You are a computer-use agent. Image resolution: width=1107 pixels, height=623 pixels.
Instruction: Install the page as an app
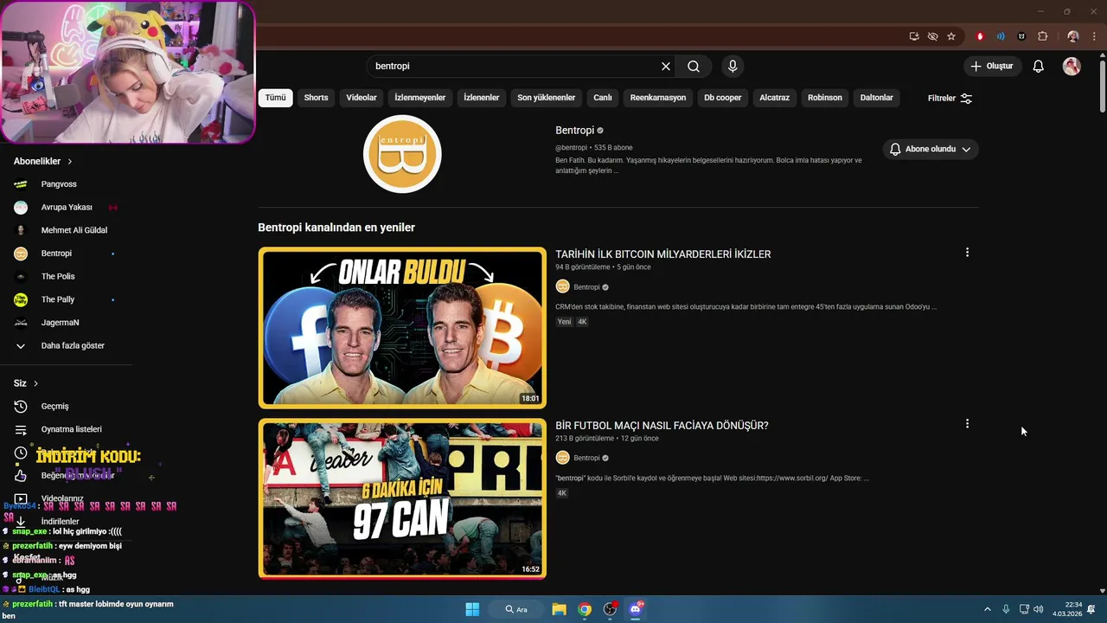[914, 36]
